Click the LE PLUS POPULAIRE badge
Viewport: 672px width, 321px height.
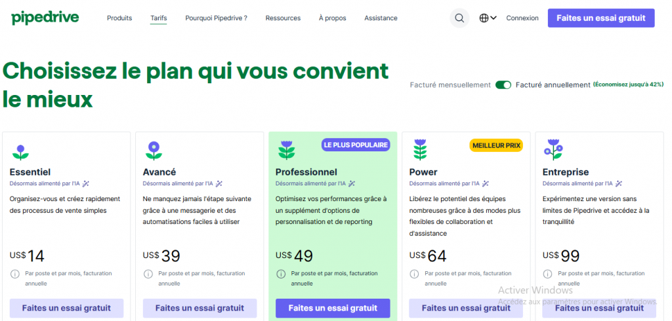[x=356, y=145]
